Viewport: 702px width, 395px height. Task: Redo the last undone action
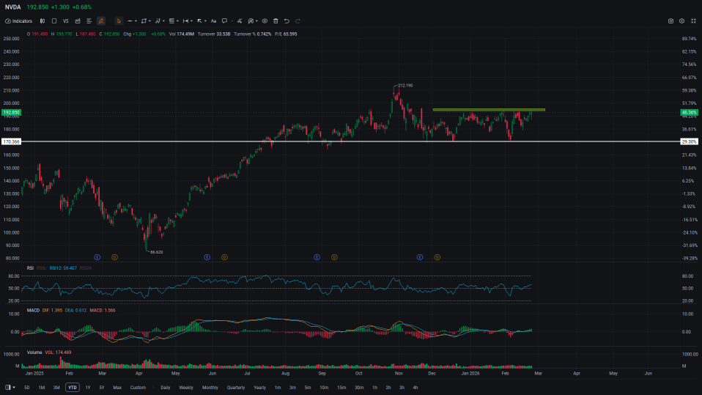click(298, 21)
